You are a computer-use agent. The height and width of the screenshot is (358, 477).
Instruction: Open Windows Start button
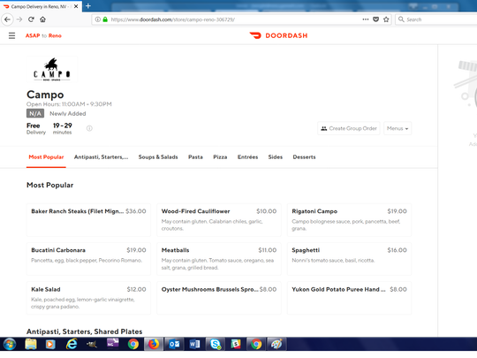click(x=10, y=345)
